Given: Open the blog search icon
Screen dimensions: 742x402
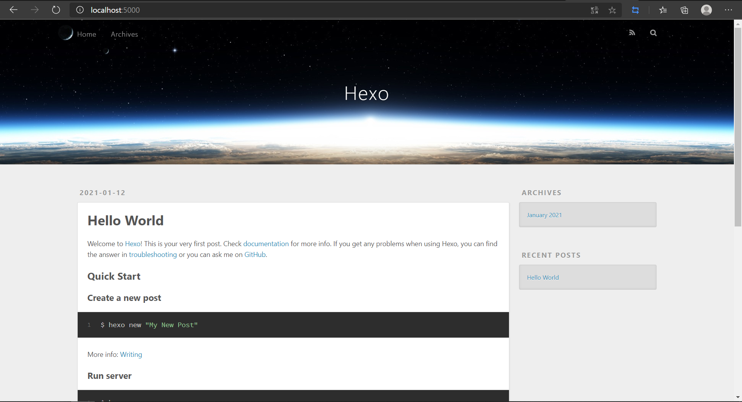Looking at the screenshot, I should (653, 33).
